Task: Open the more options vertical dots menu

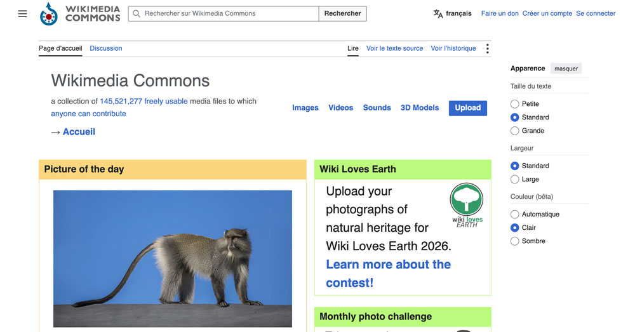Action: (487, 49)
